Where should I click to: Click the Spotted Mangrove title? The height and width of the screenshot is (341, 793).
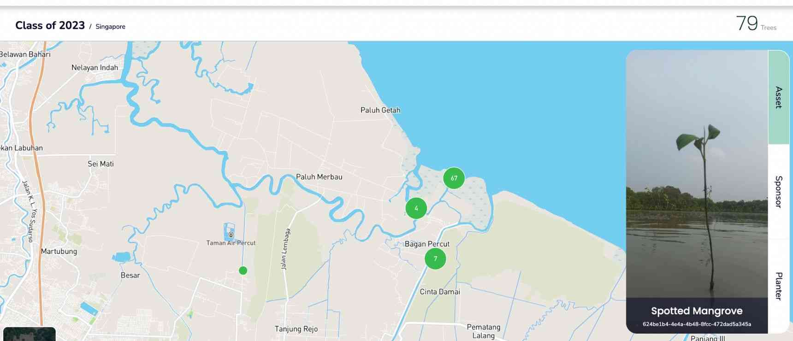click(696, 311)
